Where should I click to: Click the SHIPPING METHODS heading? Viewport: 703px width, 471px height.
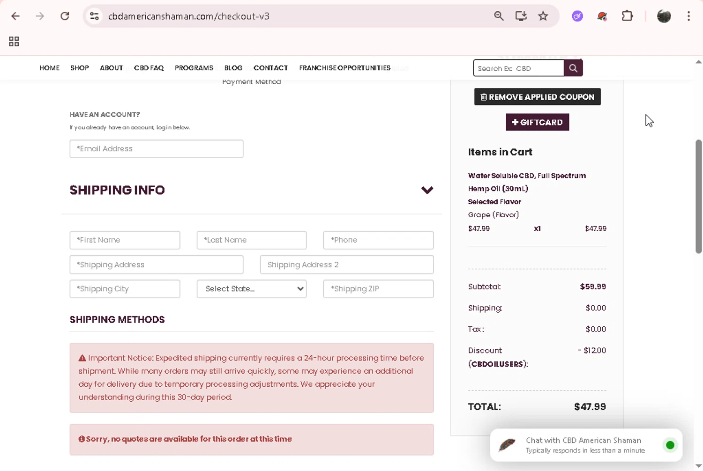coord(117,320)
